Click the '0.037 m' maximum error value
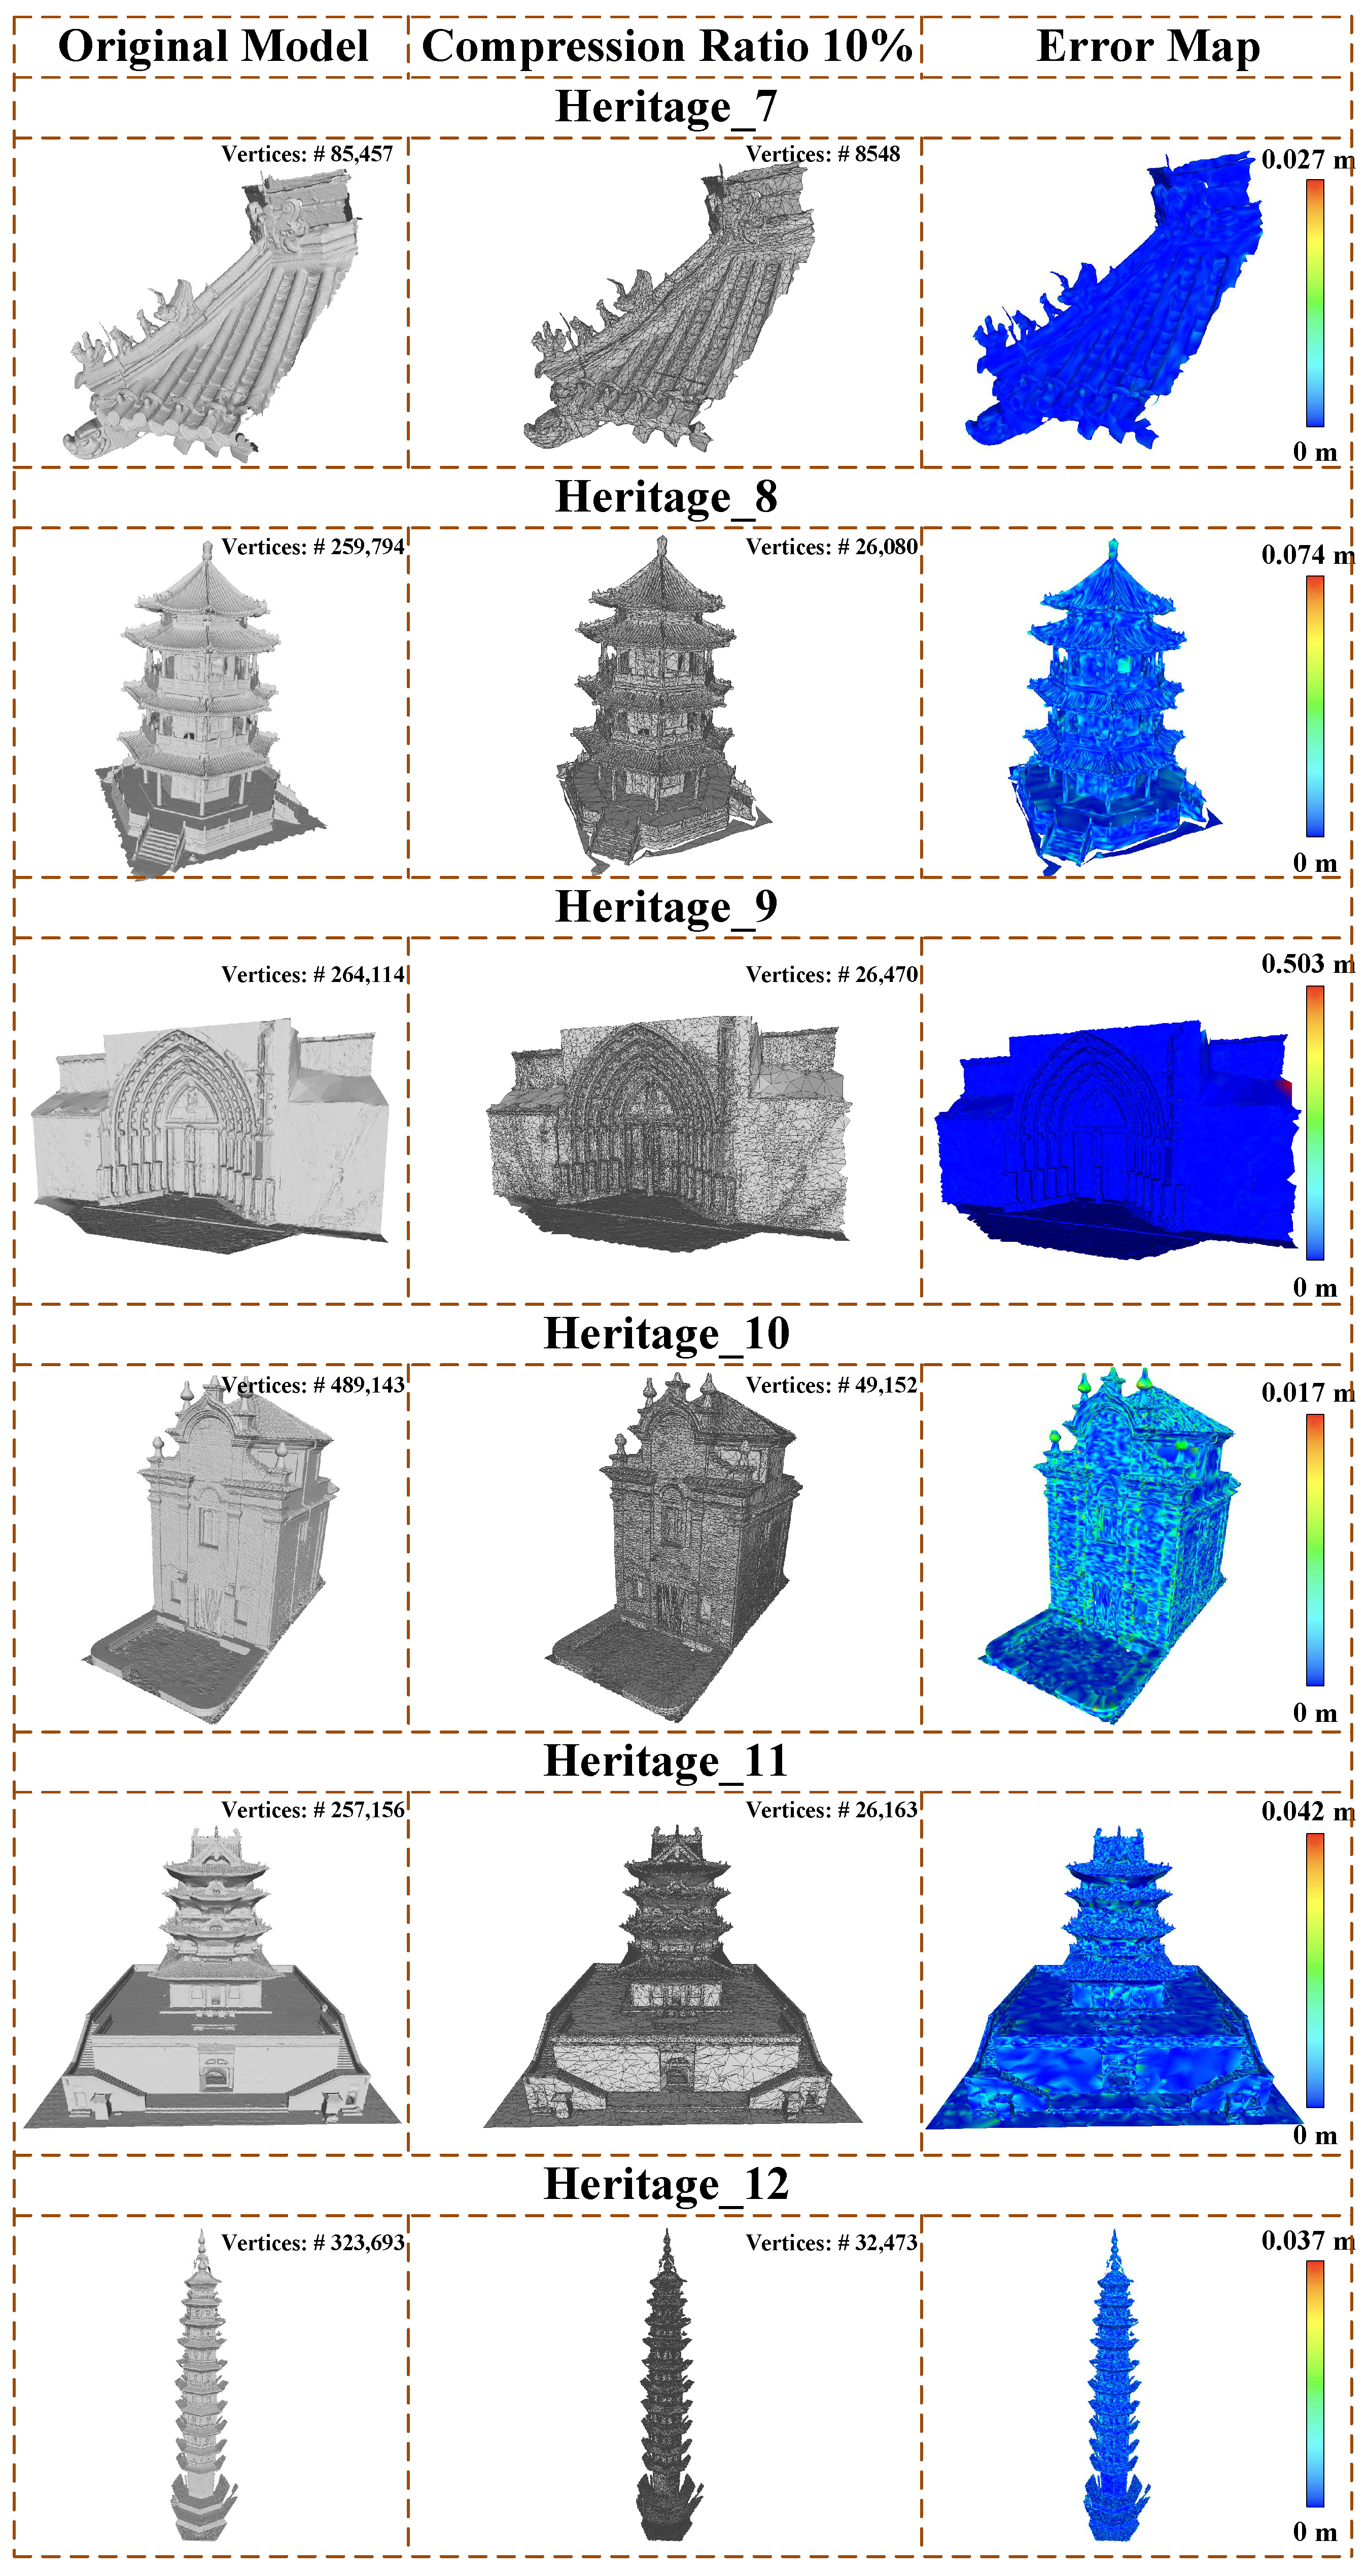The image size is (1367, 2576). click(x=1308, y=2241)
